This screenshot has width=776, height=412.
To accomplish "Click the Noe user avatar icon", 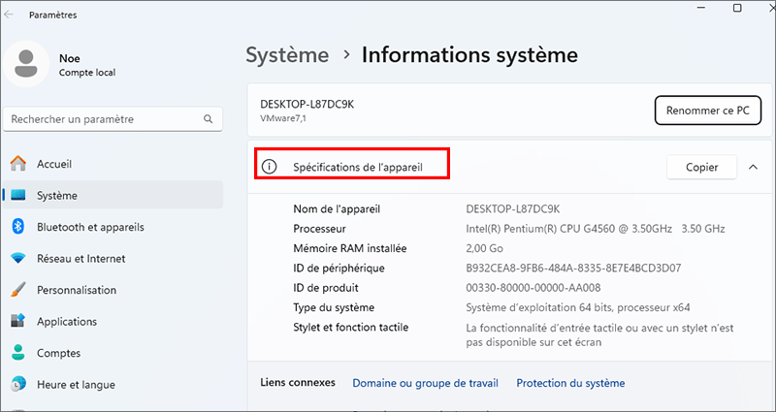I will [x=26, y=64].
